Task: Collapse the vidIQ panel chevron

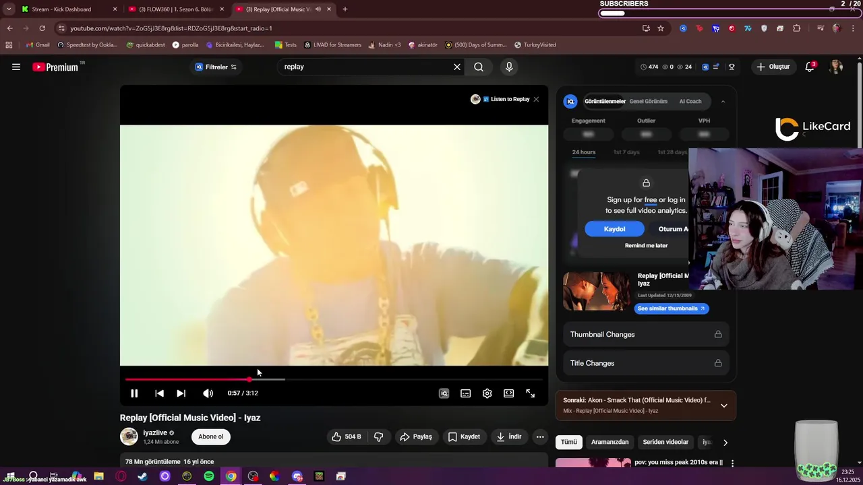Action: [x=723, y=101]
